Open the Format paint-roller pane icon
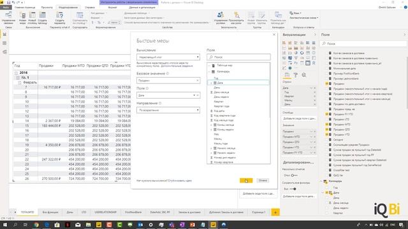The height and width of the screenshot is (229, 408). click(x=296, y=75)
